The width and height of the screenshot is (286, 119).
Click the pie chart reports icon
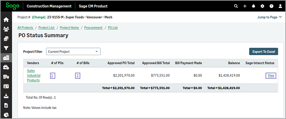6,115
